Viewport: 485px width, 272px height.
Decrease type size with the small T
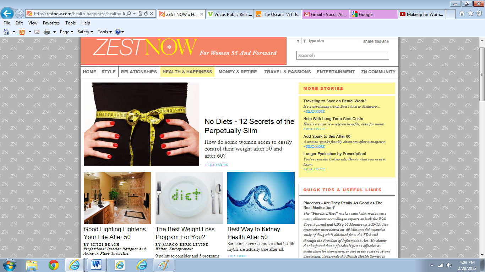point(298,41)
